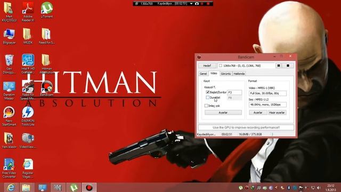Uncheck the Başlat/Durdur hotkey checkbox
The width and height of the screenshot is (341, 192).
(x=208, y=92)
